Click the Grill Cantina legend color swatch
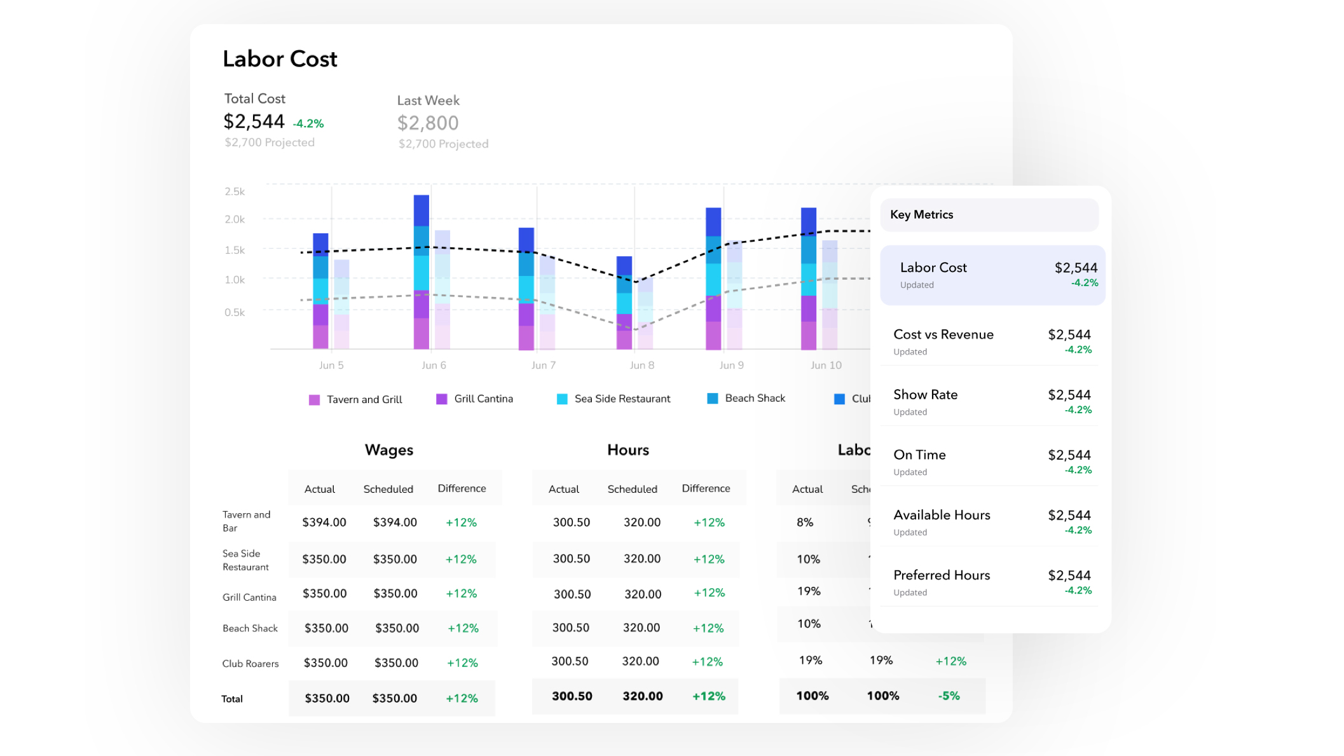Image resolution: width=1344 pixels, height=756 pixels. [x=442, y=399]
